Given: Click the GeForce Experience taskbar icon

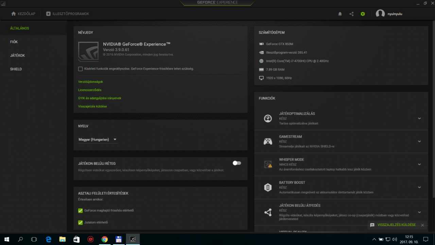Looking at the screenshot, I should [133, 239].
